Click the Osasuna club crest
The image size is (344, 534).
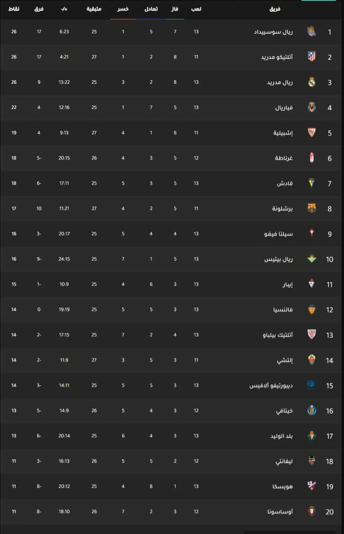coord(312,511)
